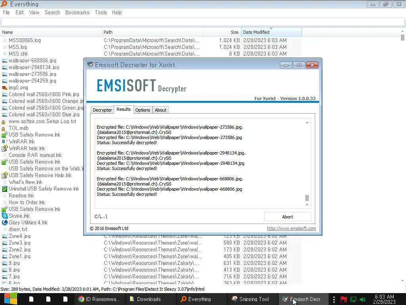The image size is (406, 305).
Task: Open the File menu in Everything
Action: 6,12
